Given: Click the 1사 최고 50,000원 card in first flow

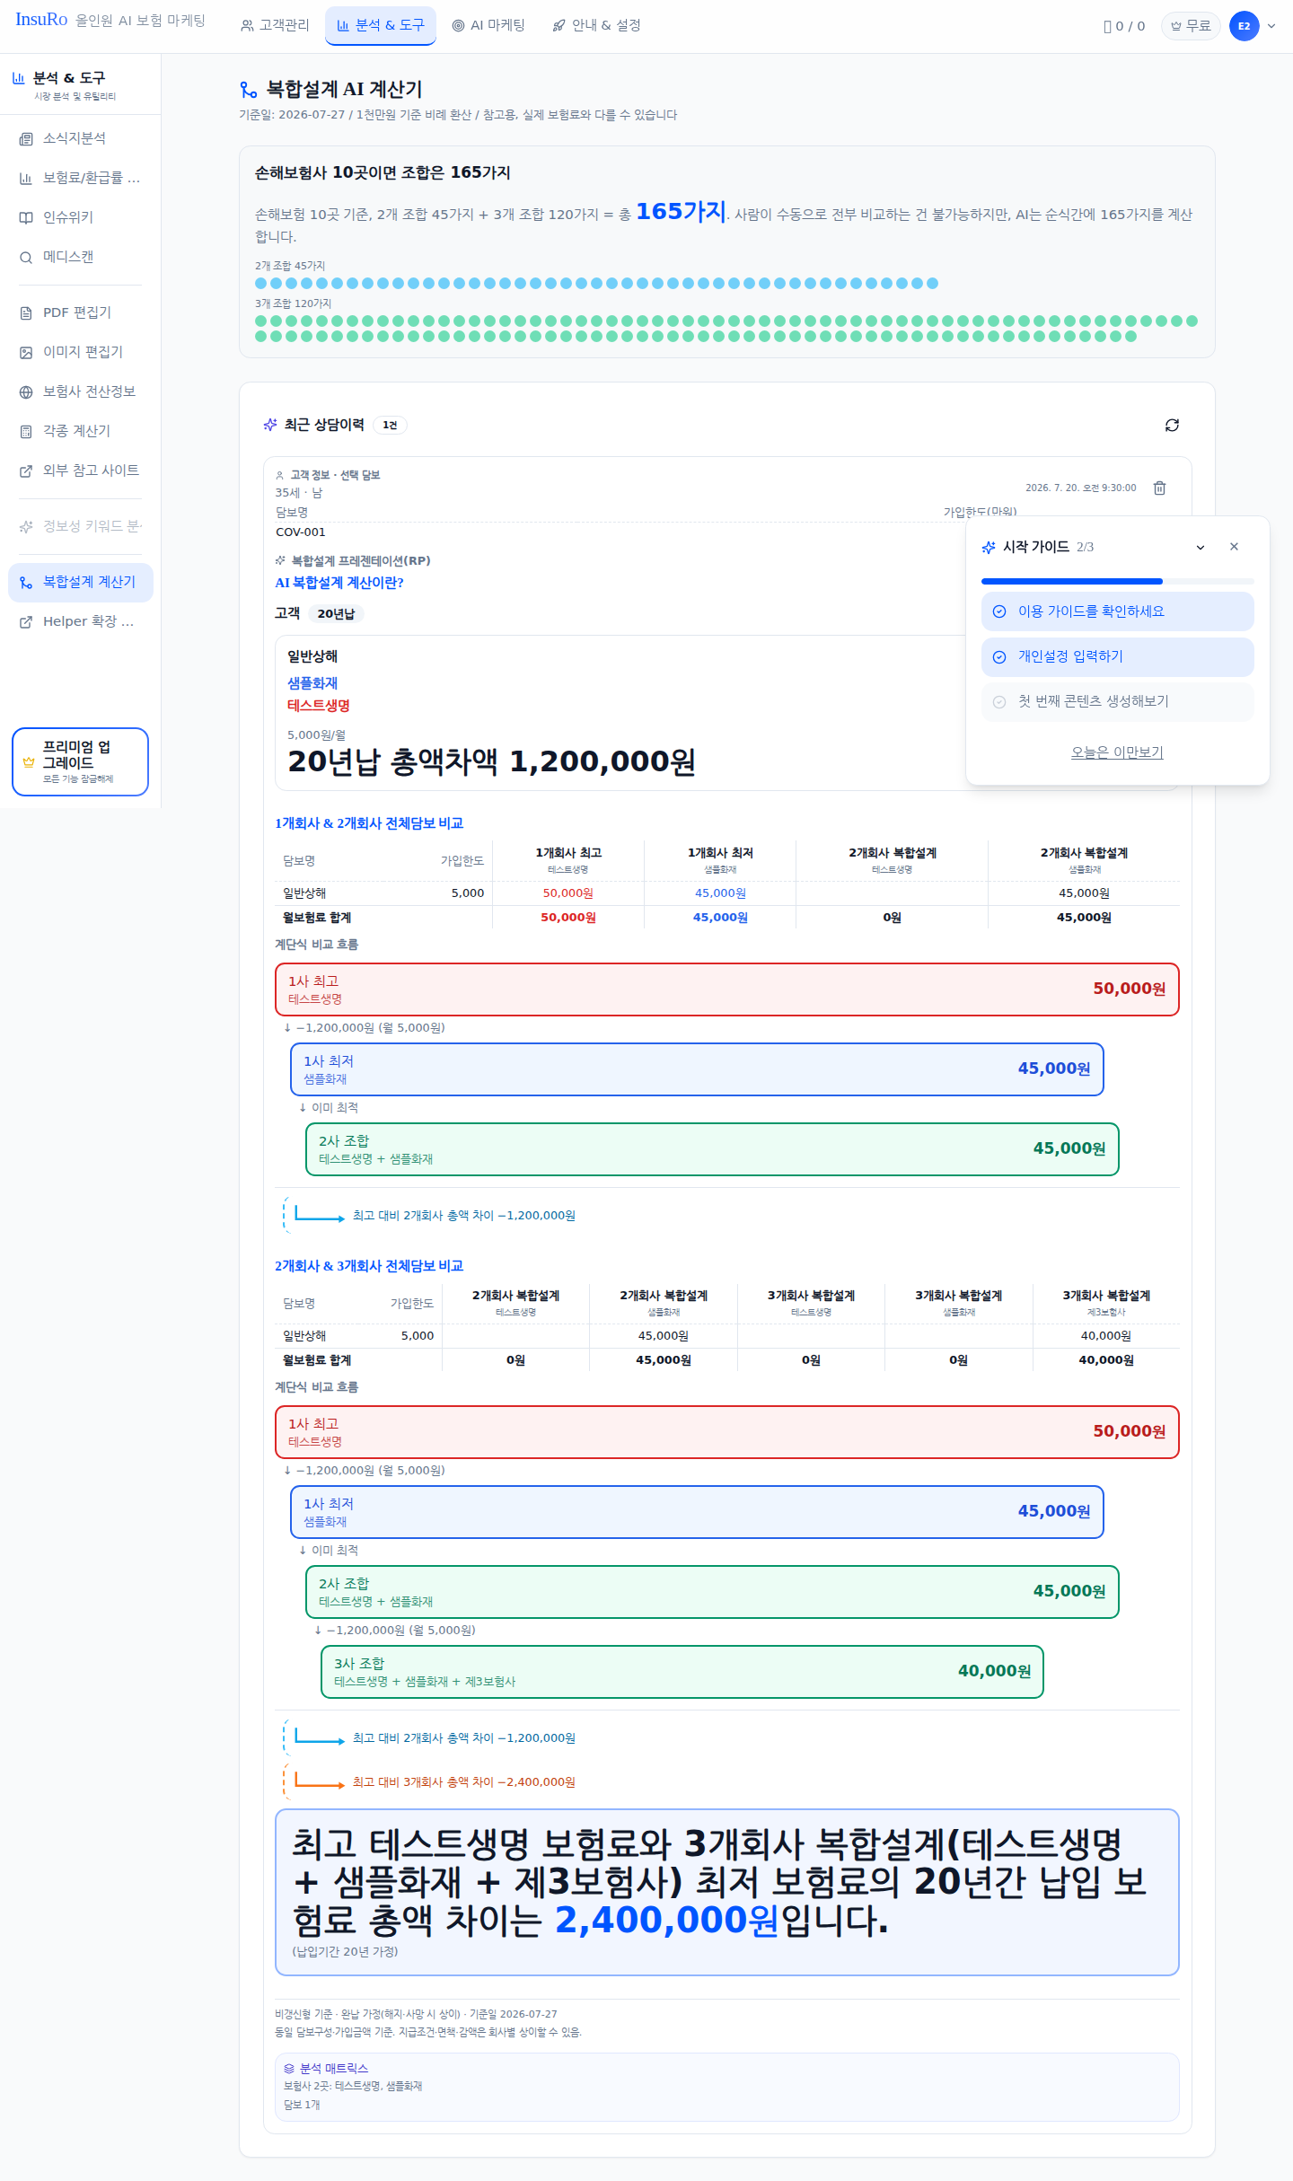Looking at the screenshot, I should point(726,989).
